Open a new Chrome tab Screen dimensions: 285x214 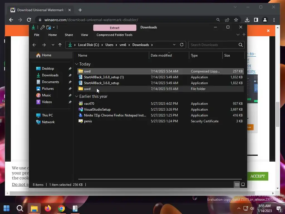pos(80,10)
